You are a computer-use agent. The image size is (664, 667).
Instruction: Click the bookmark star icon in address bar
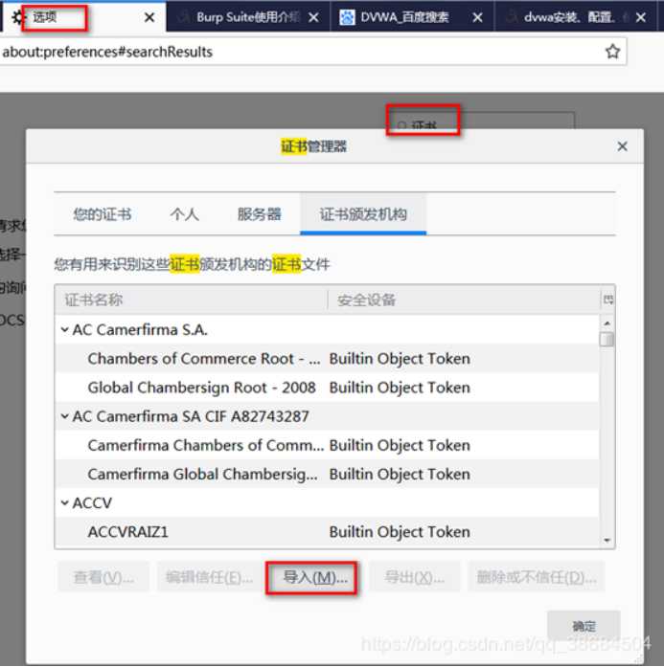[x=612, y=52]
